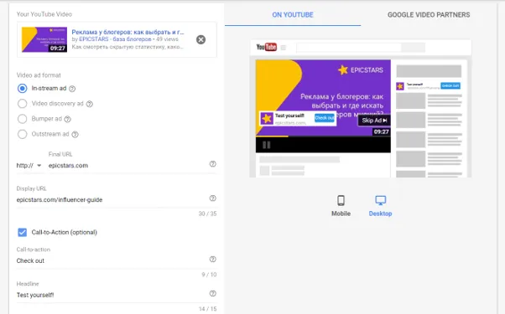Open help for Video discovery ad
The height and width of the screenshot is (314, 505).
[x=90, y=104]
